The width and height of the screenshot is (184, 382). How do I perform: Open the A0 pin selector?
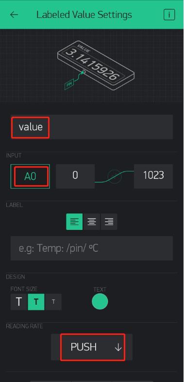(30, 176)
